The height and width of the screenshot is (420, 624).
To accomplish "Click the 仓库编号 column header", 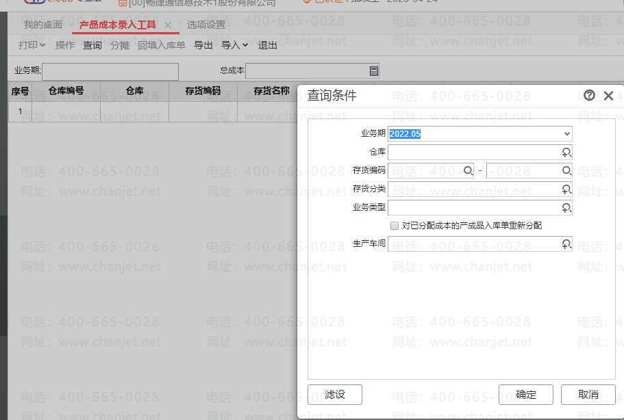I will tap(66, 92).
